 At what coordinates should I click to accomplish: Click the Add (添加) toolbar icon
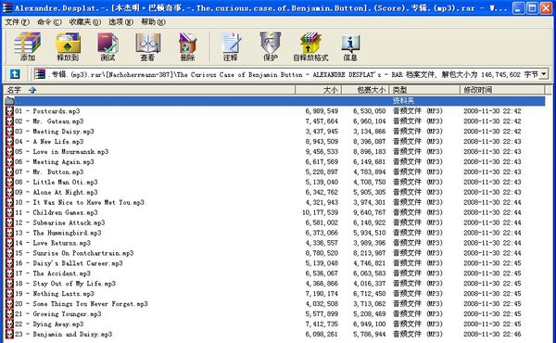click(x=27, y=46)
